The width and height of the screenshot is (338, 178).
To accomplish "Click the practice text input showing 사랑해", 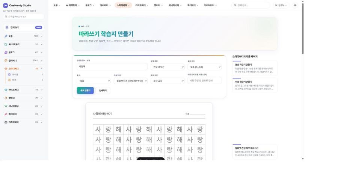I will [x=112, y=66].
